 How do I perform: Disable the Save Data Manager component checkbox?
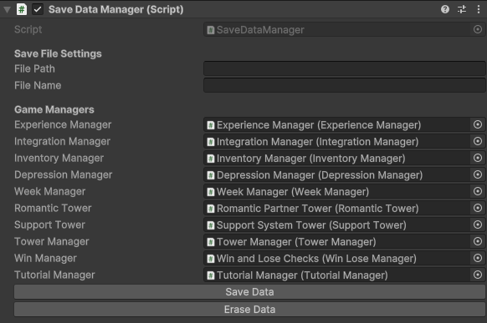pos(38,9)
